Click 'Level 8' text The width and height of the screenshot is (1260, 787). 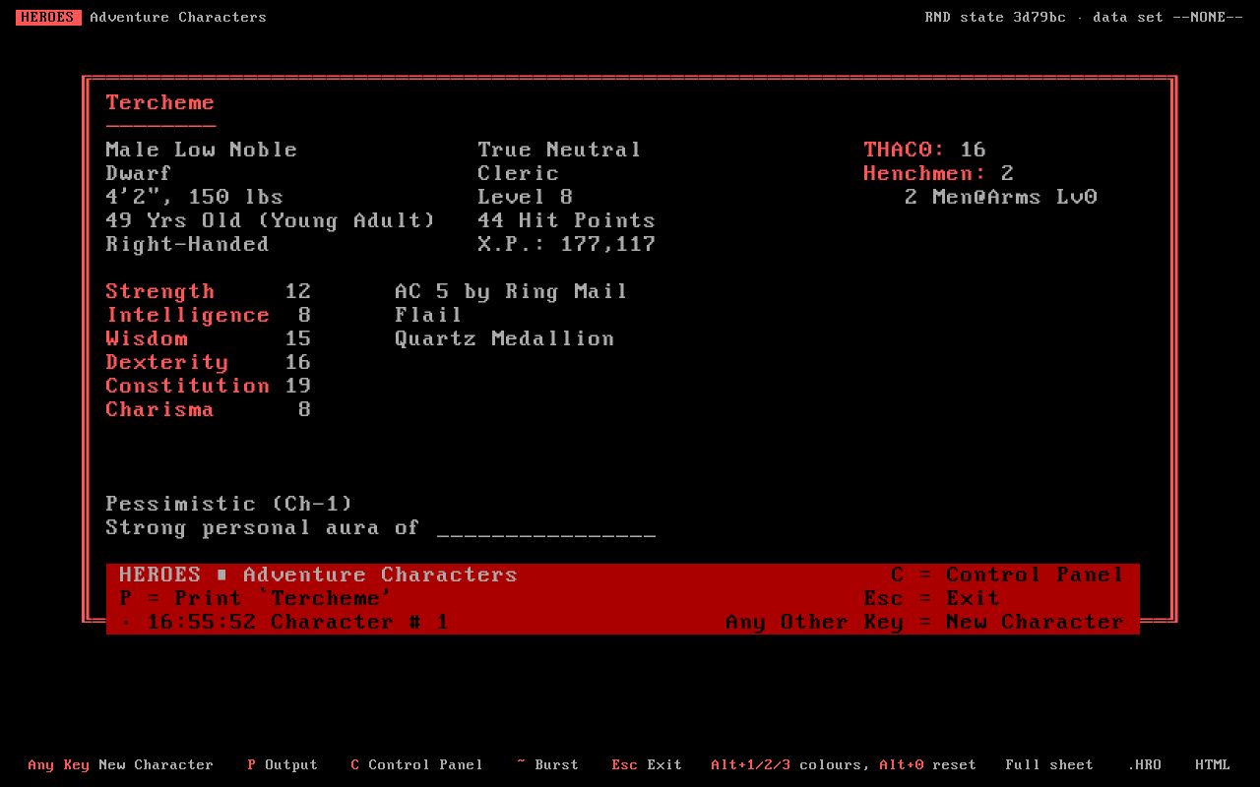(525, 197)
